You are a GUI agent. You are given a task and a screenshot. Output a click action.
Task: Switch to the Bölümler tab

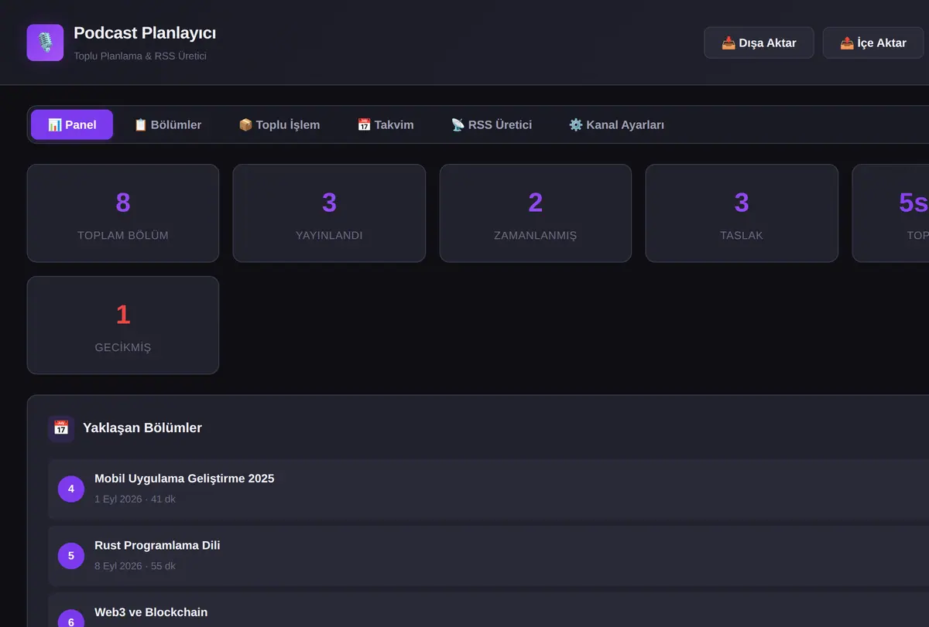pos(168,124)
